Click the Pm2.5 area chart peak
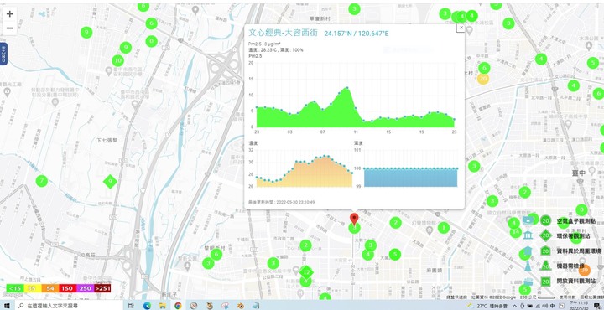The height and width of the screenshot is (310, 604). pyautogui.click(x=347, y=88)
